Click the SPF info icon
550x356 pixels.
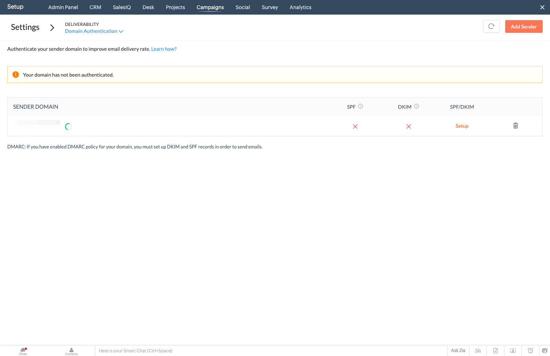tap(360, 106)
